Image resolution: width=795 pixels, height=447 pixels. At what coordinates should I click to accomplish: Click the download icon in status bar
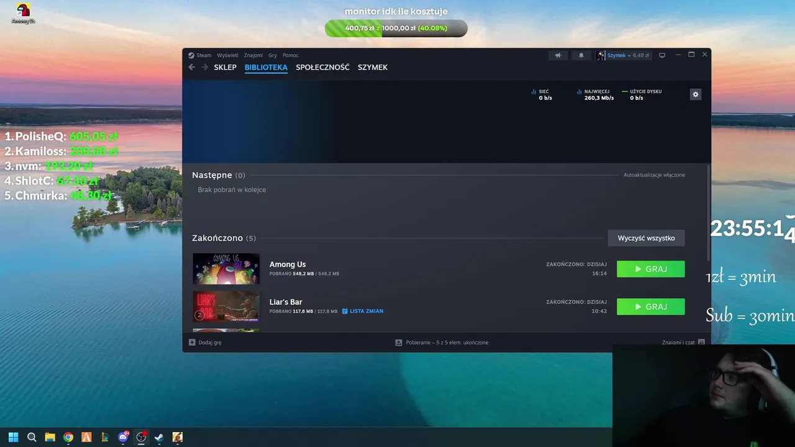tap(399, 342)
